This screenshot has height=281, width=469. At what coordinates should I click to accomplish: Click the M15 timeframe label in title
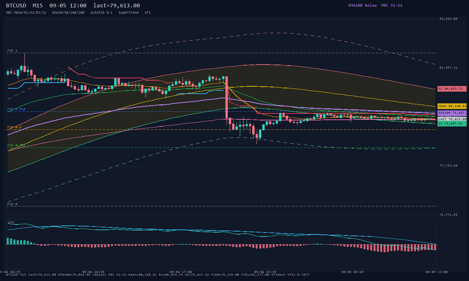click(38, 6)
